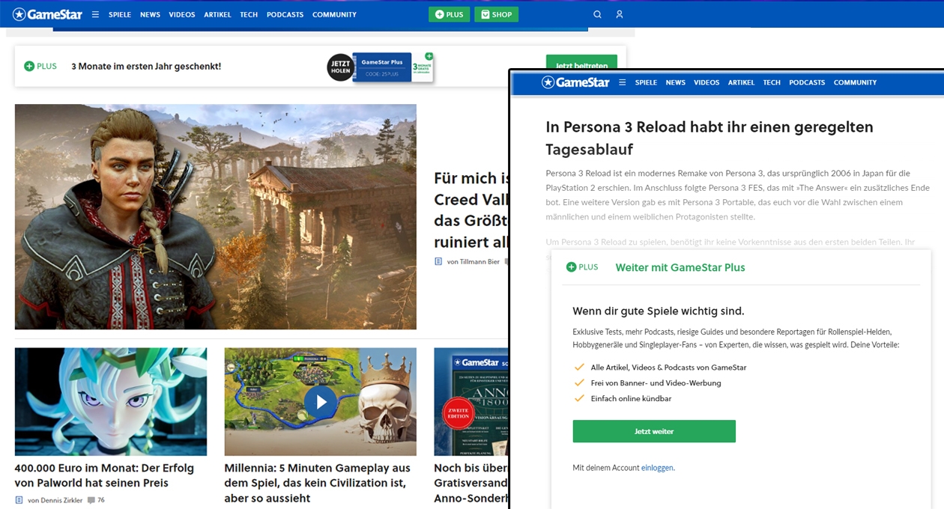Open the SHOP button in the main header

[x=496, y=14]
